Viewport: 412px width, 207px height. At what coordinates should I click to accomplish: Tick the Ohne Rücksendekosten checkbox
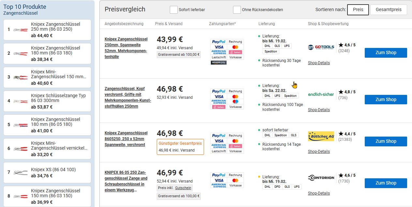click(237, 10)
